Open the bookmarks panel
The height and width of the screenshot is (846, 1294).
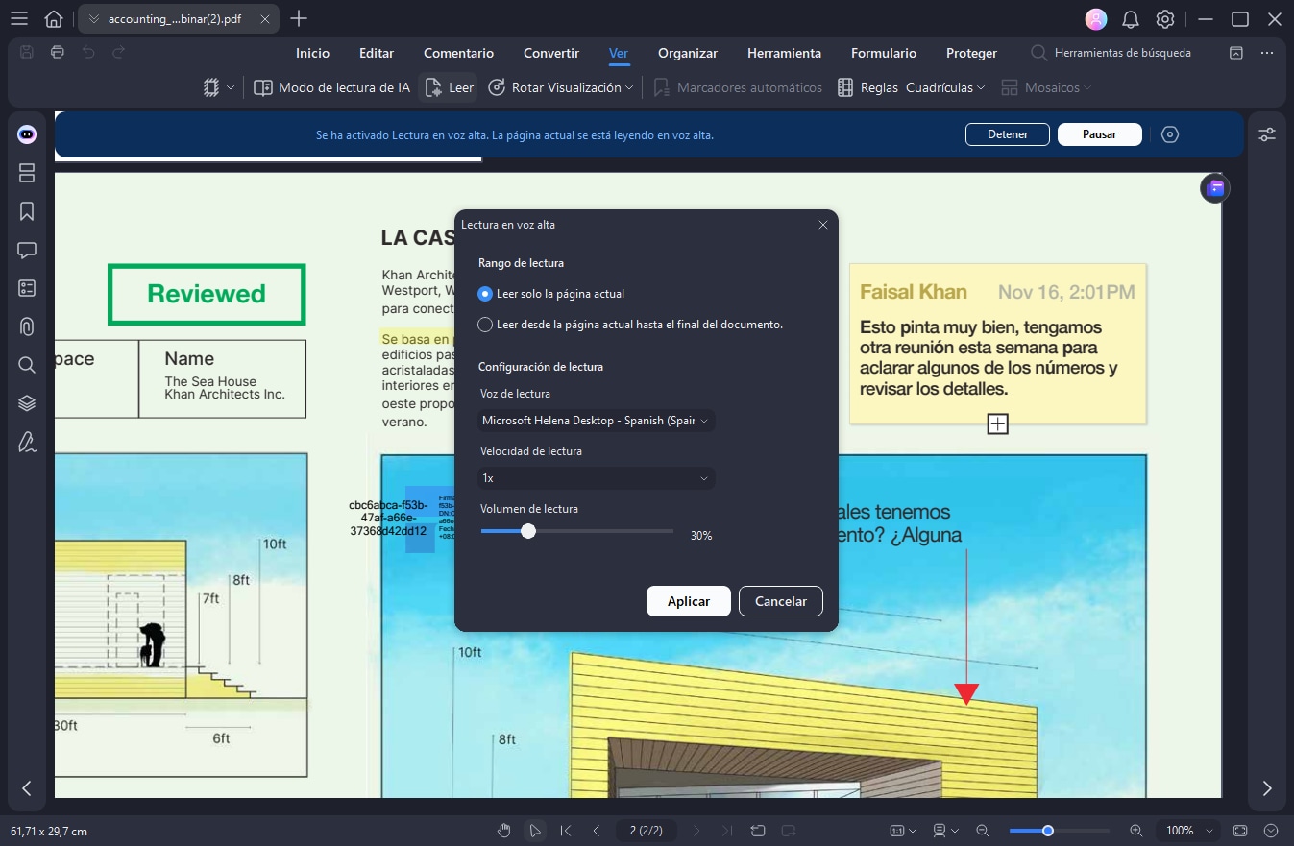[27, 211]
